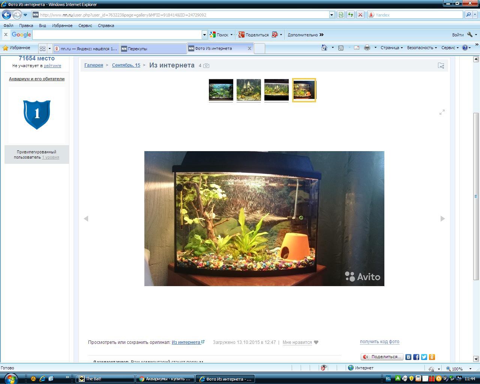Open the 'Сентябрь, 15' breadcrumb link
The image size is (480, 384).
tap(126, 65)
